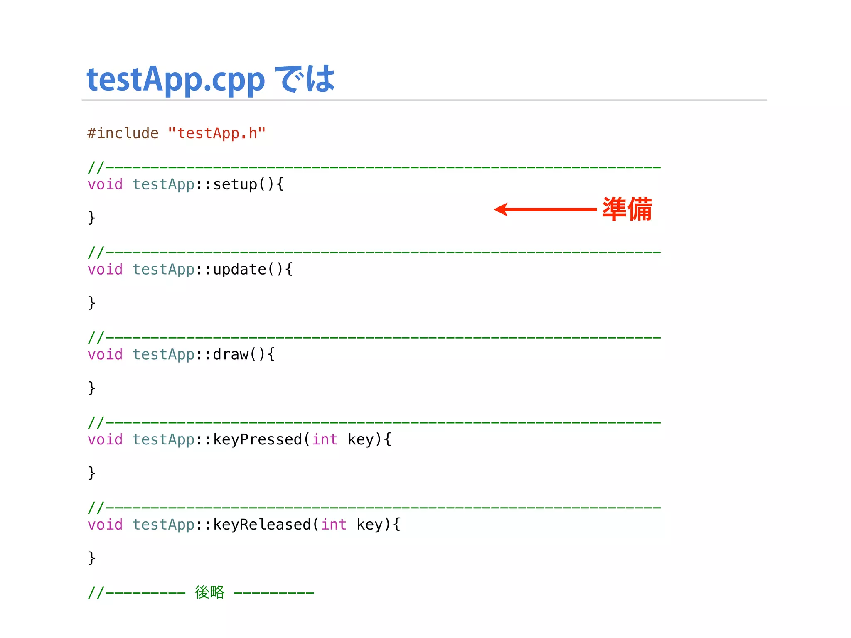Click the code line void testApp::draw(){

[x=181, y=354]
